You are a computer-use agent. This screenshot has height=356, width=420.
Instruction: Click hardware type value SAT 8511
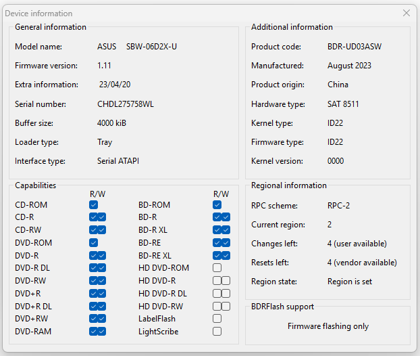pyautogui.click(x=343, y=104)
